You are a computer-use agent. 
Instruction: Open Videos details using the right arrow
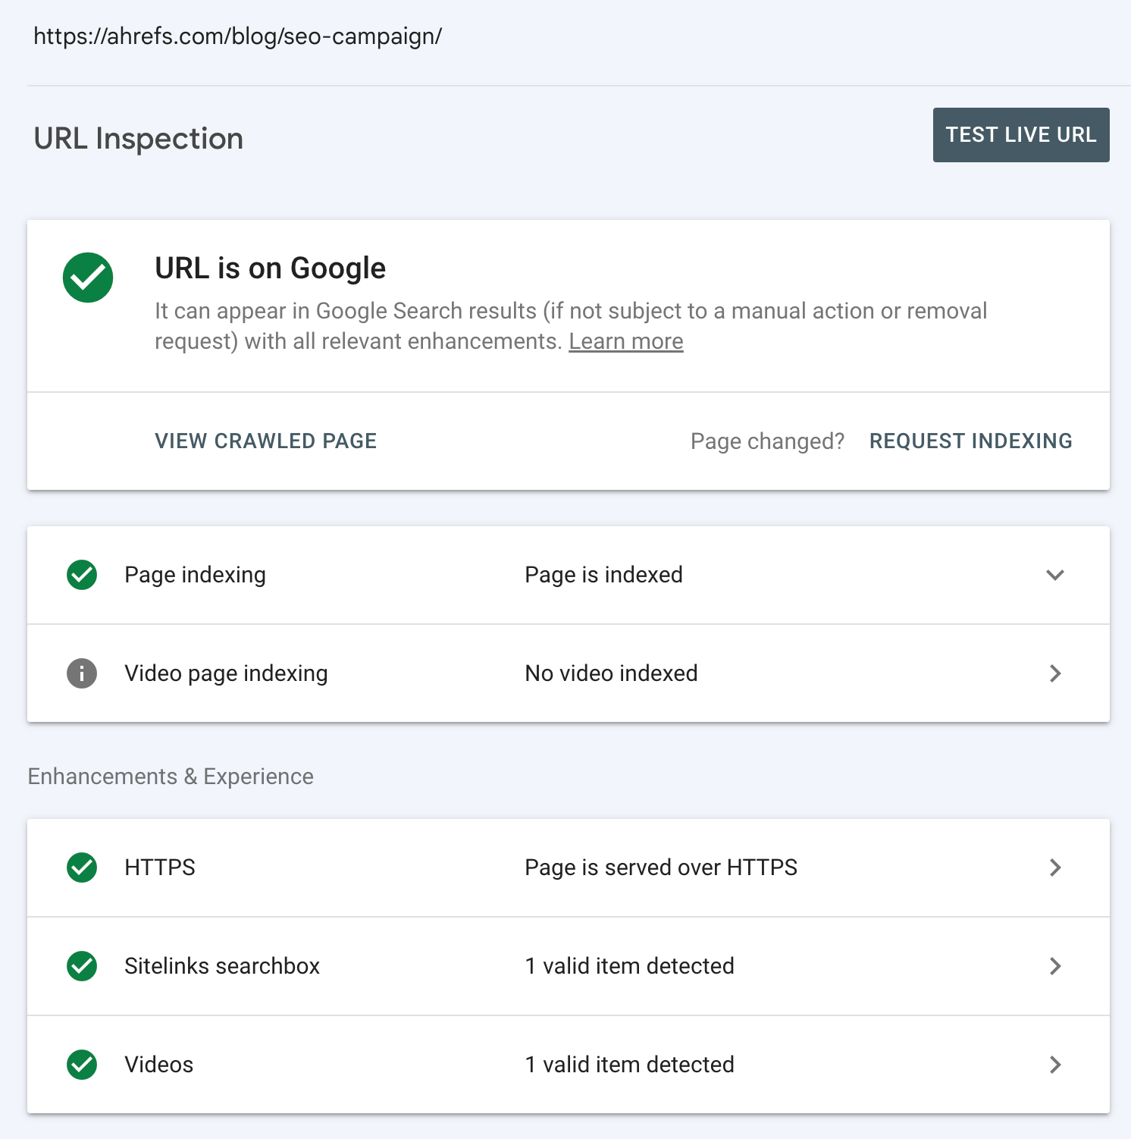coord(1054,1065)
